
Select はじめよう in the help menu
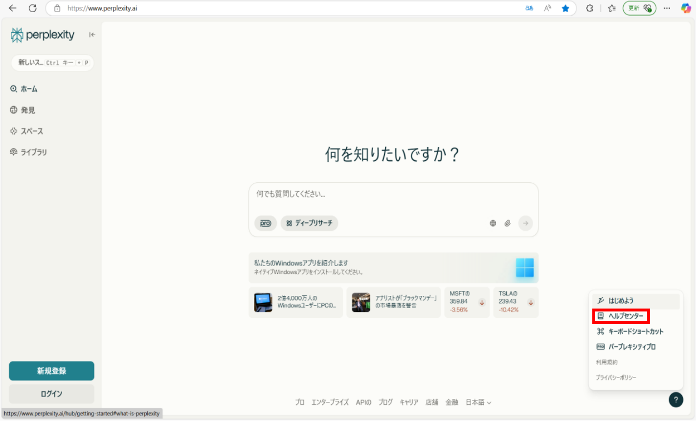click(635, 301)
